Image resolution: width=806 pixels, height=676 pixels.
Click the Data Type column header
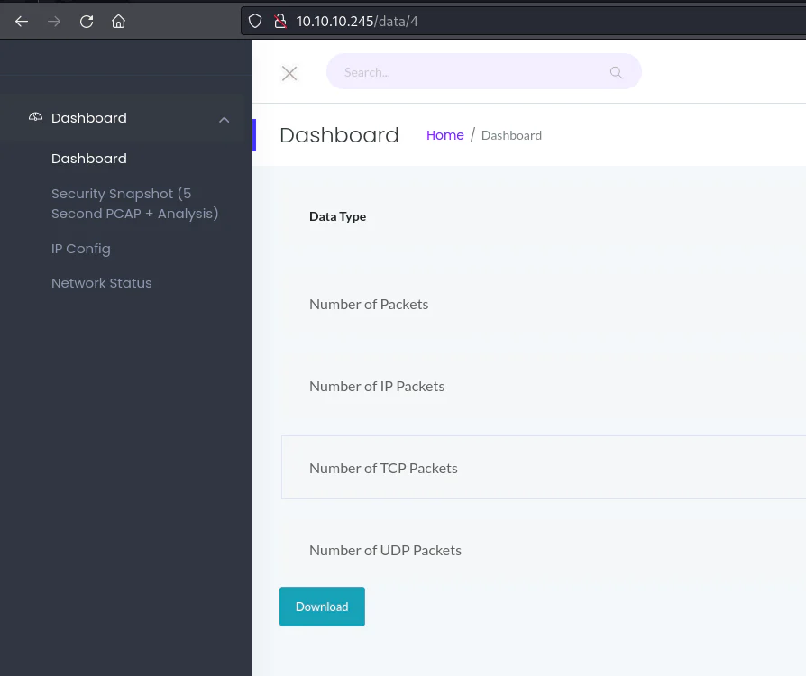point(338,216)
